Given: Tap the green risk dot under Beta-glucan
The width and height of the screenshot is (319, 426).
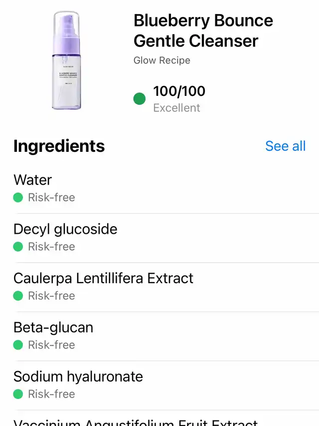Looking at the screenshot, I should click(x=18, y=345).
